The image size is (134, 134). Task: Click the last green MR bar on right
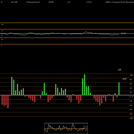(119, 89)
